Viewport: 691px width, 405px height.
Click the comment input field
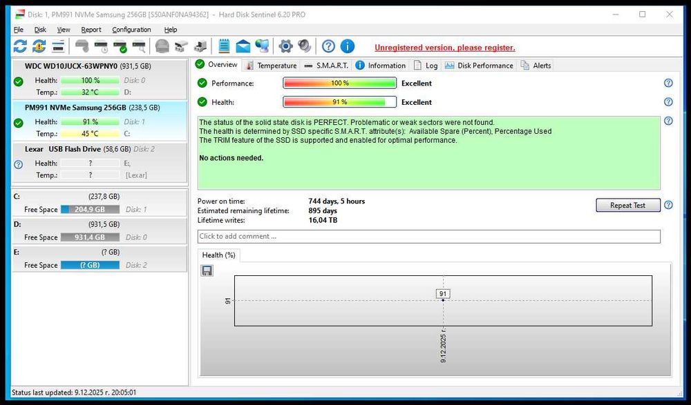click(x=429, y=237)
